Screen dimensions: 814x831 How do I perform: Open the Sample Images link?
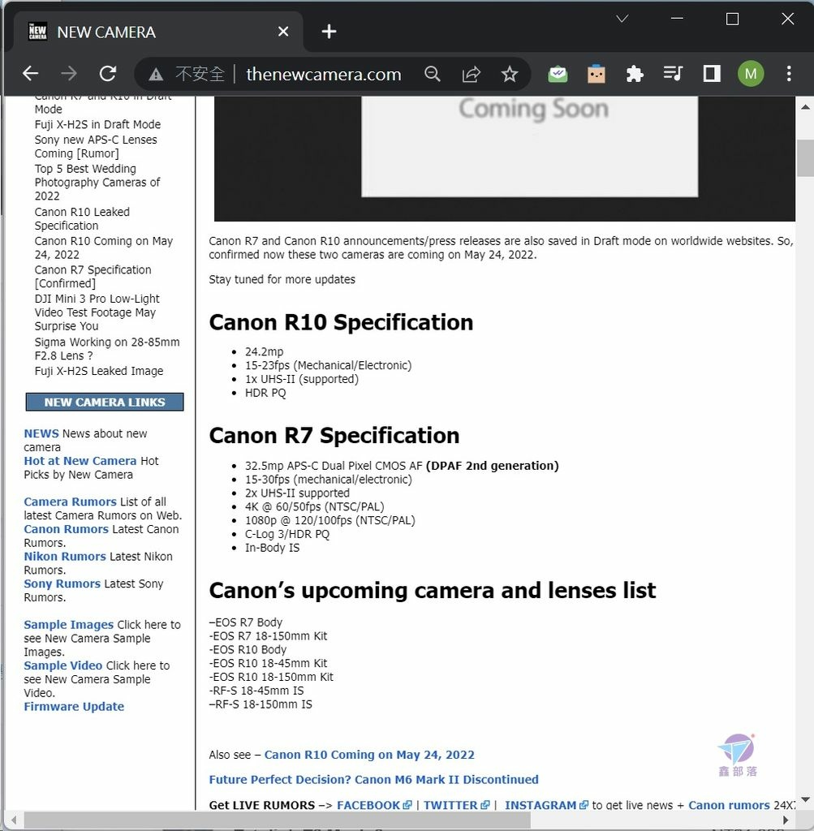[69, 625]
